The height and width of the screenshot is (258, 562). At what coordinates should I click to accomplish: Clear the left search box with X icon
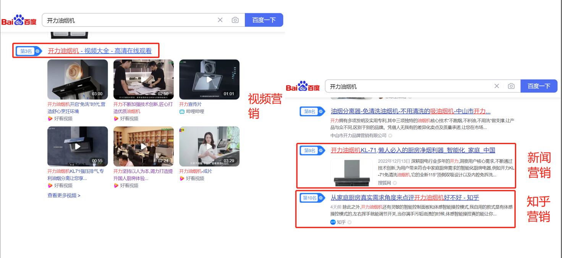pyautogui.click(x=220, y=20)
